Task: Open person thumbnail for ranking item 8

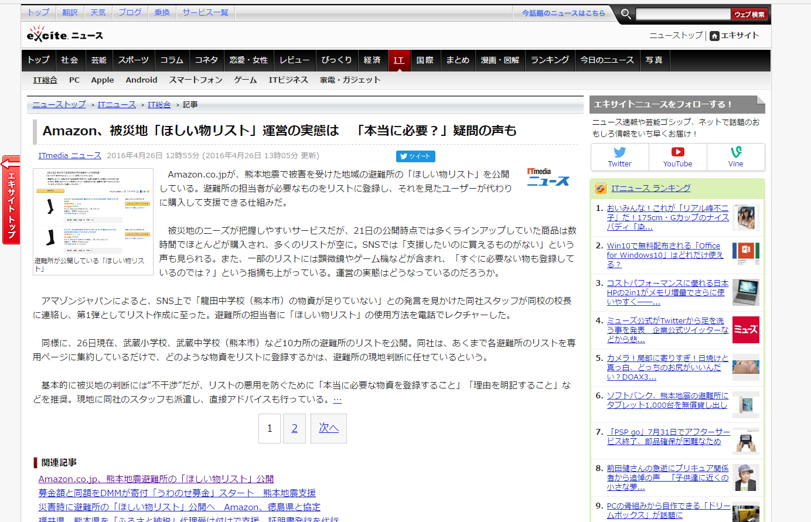Action: [x=745, y=478]
